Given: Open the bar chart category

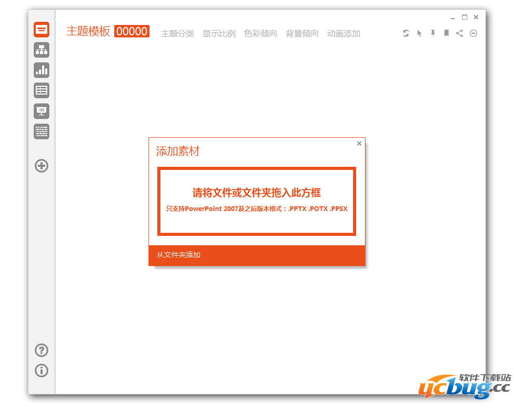Looking at the screenshot, I should (42, 70).
